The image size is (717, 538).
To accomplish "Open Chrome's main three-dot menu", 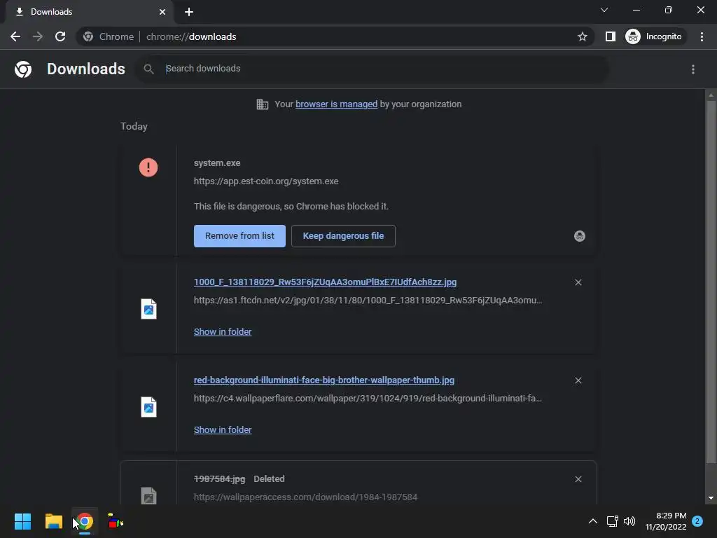I will pyautogui.click(x=702, y=36).
